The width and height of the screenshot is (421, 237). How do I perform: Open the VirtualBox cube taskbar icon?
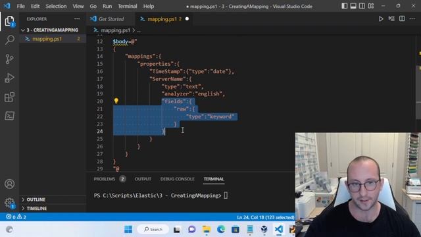pyautogui.click(x=264, y=229)
